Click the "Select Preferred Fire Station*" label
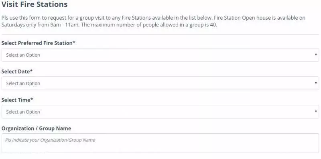 coord(38,43)
